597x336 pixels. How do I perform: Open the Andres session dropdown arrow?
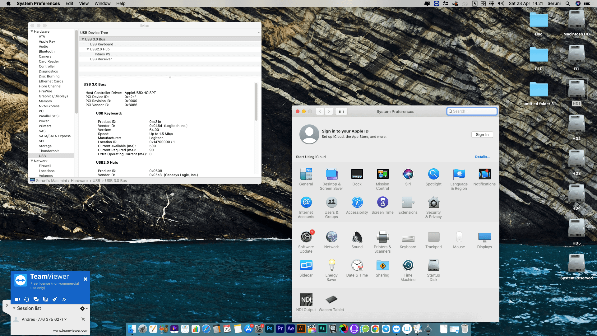coord(65,319)
